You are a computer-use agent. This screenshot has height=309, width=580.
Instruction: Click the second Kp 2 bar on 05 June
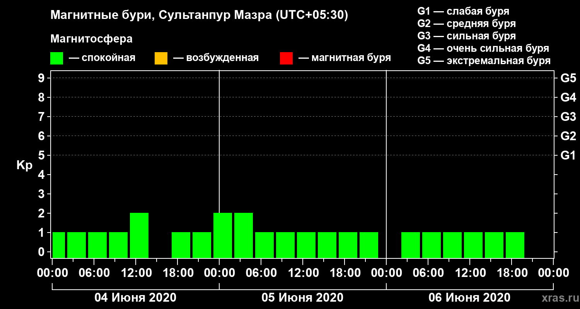click(244, 235)
